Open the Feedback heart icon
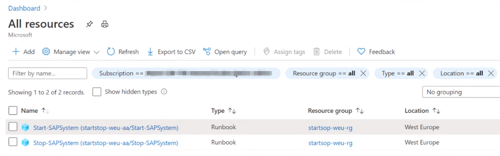The width and height of the screenshot is (500, 156). coord(361,52)
